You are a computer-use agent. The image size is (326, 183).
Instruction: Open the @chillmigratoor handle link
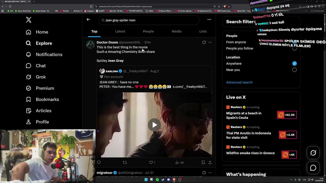tap(130, 173)
